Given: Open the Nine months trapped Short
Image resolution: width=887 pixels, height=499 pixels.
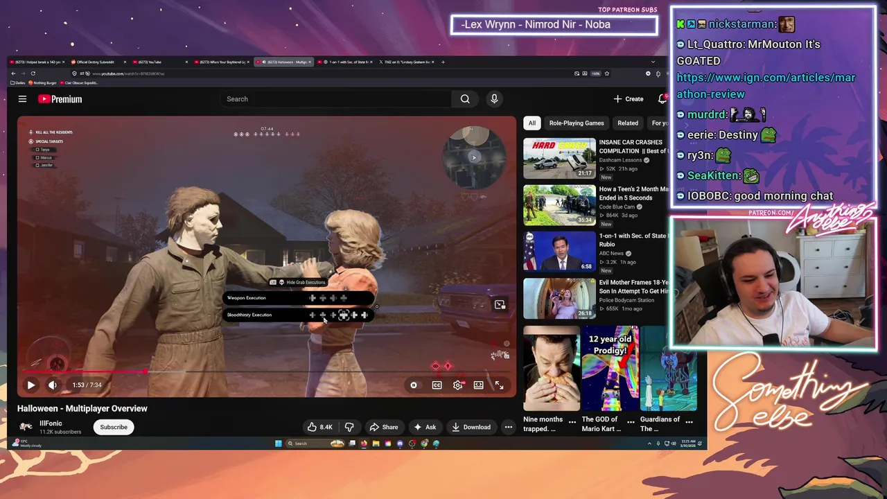Looking at the screenshot, I should [551, 369].
